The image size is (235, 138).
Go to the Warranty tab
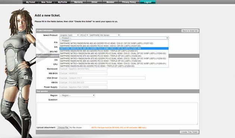click(x=78, y=2)
